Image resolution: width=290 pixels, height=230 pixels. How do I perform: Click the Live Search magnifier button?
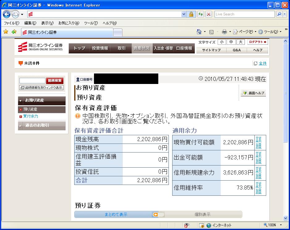(279, 14)
